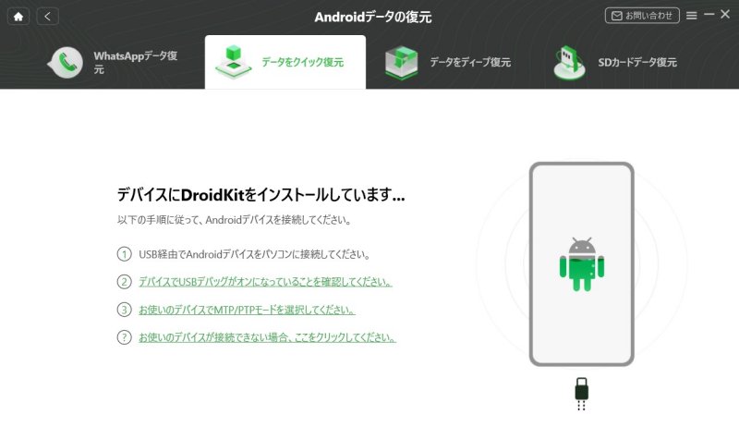The width and height of the screenshot is (739, 439).
Task: Click the Androidデータの復元 window title
Action: pyautogui.click(x=373, y=17)
